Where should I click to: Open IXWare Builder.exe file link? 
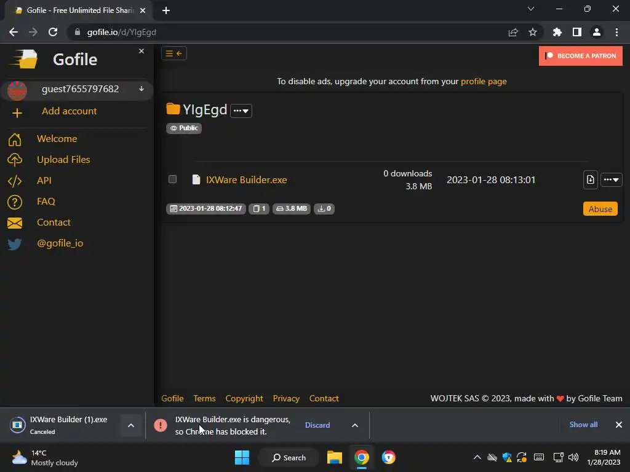coord(246,179)
